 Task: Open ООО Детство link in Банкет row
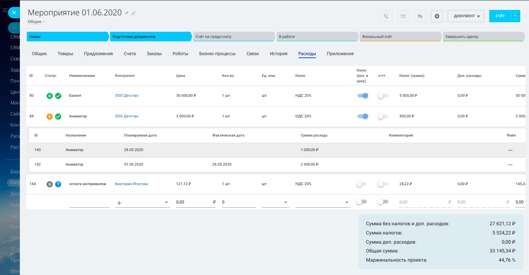127,96
